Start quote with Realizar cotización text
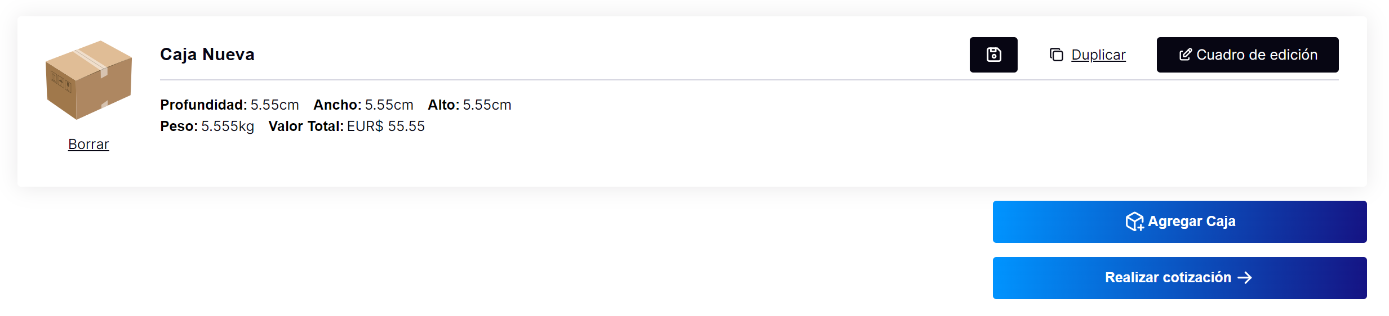The image size is (1389, 316). [1168, 278]
